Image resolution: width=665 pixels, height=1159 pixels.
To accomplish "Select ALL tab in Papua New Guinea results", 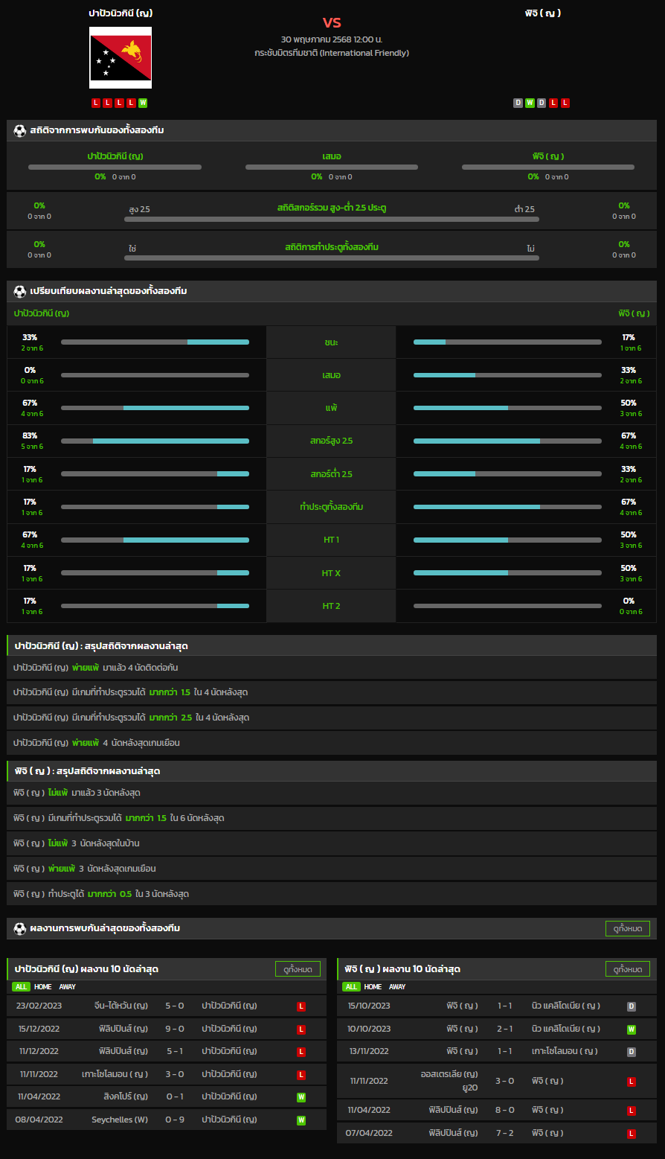I will (x=21, y=987).
